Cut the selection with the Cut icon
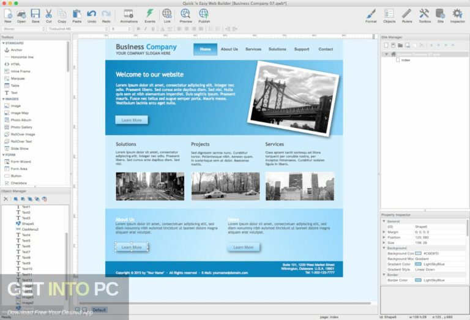Image resolution: width=470 pixels, height=320 pixels. pyautogui.click(x=48, y=16)
